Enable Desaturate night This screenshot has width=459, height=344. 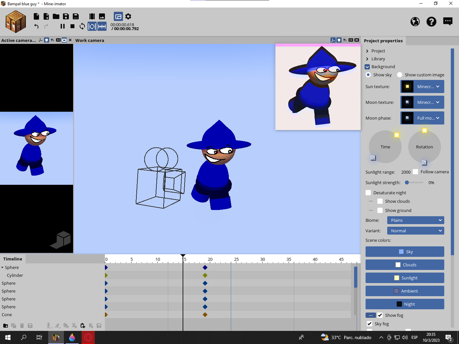[368, 193]
